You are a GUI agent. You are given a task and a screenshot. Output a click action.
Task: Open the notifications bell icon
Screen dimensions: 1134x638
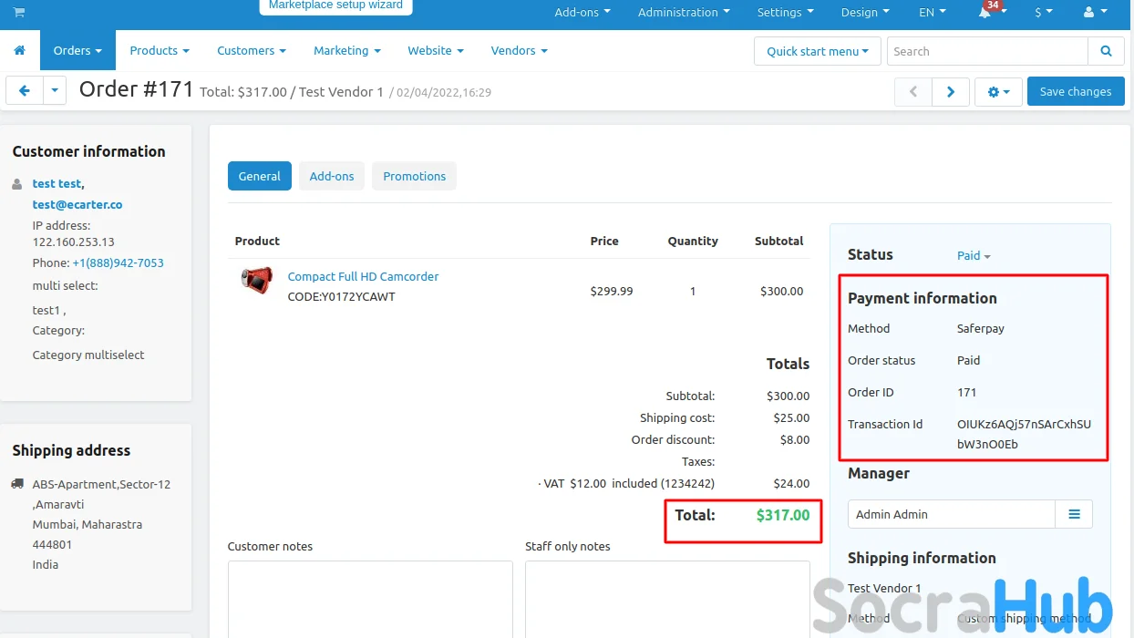pyautogui.click(x=985, y=13)
